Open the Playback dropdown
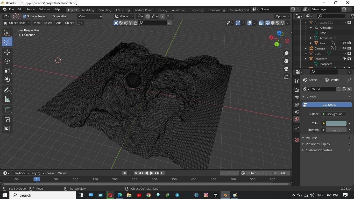Viewport: 354px width, 199px height. 21,173
